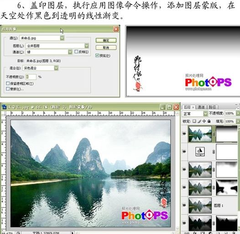240x234 pixels.
Task: Open the layer opacity slider arrow
Action: [x=238, y=114]
